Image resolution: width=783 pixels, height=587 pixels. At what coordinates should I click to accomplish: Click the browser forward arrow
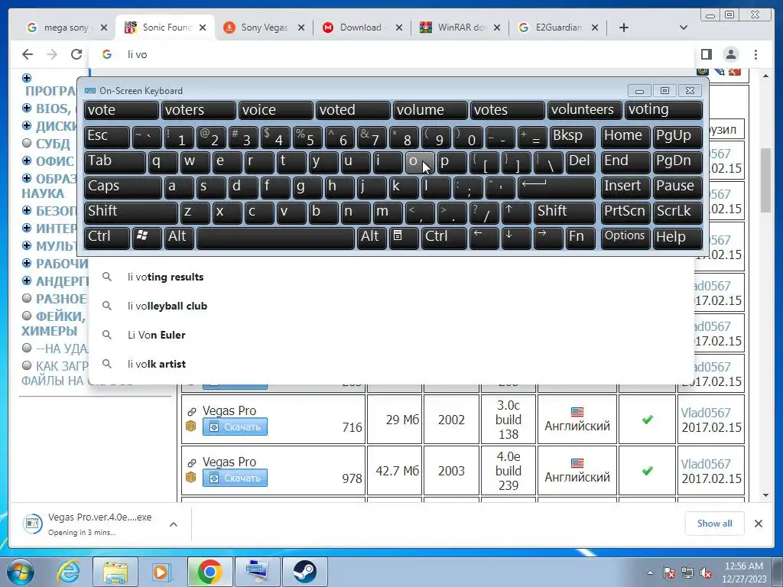pos(52,54)
